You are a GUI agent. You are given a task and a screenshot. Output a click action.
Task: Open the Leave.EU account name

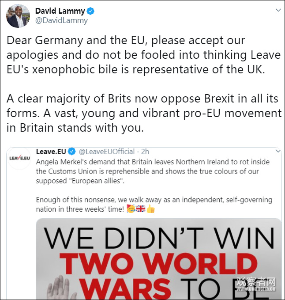(x=51, y=152)
